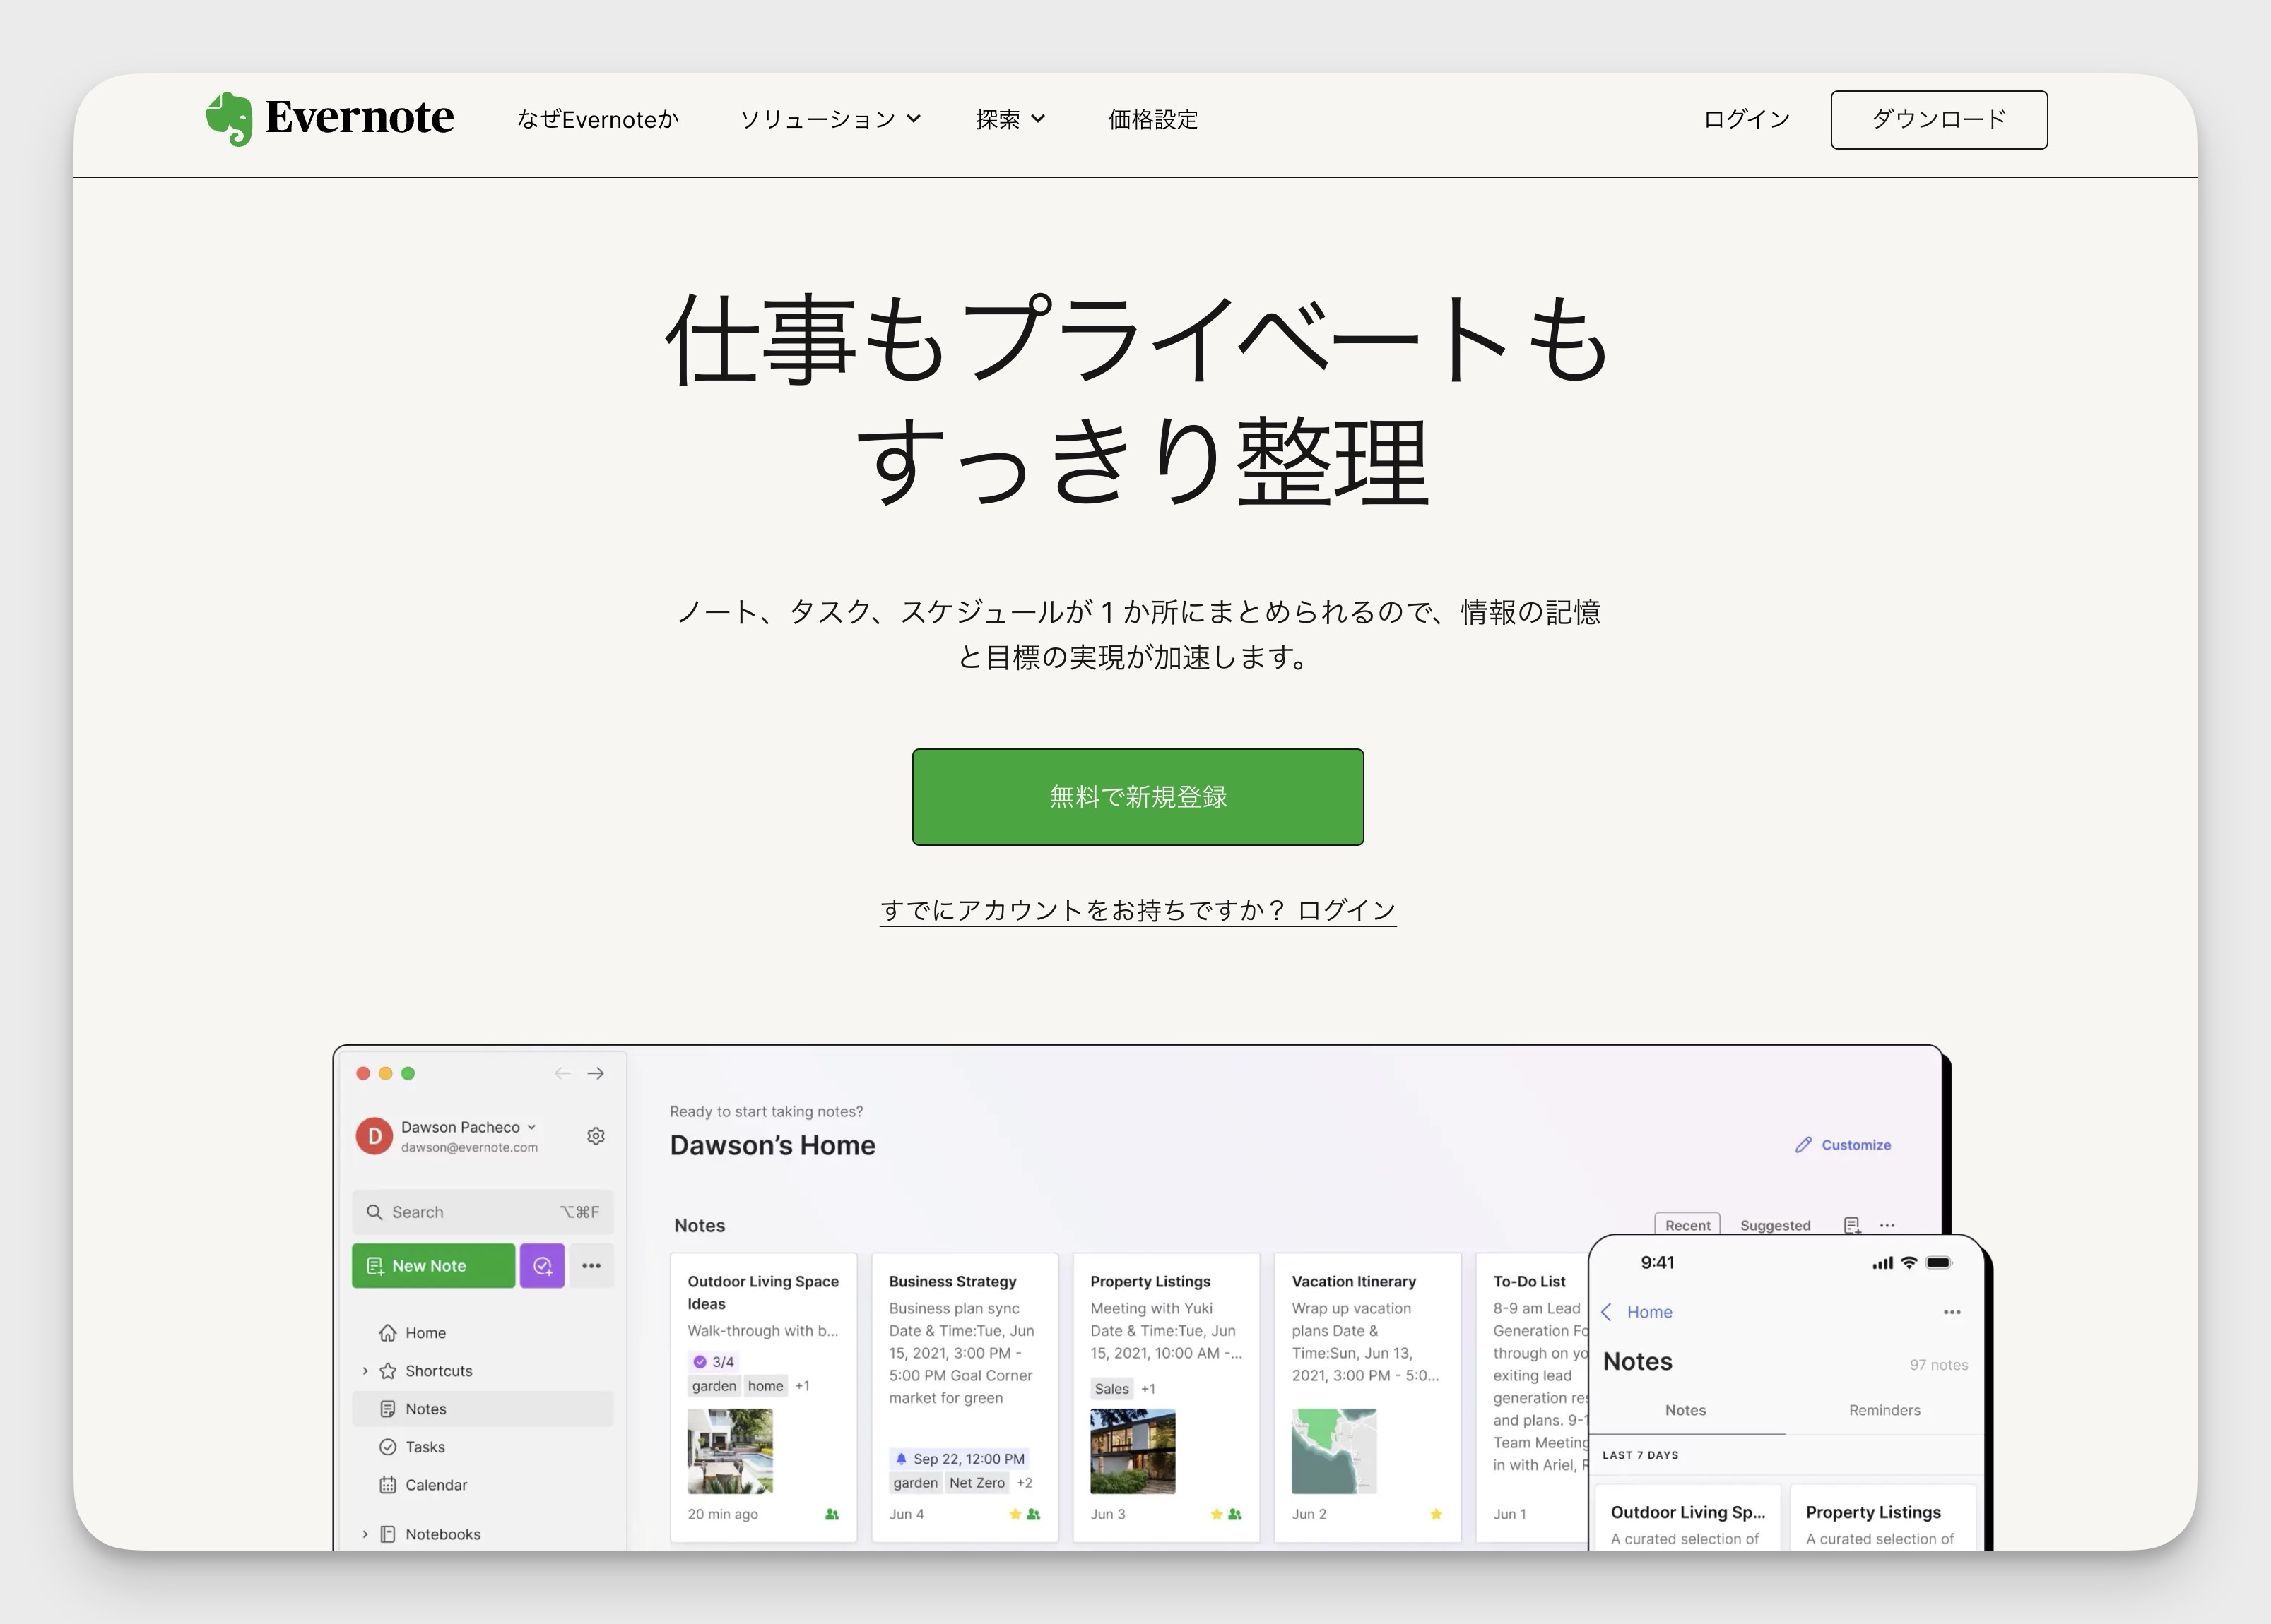The image size is (2271, 1624).
Task: Click the Sales tag
Action: click(1111, 1388)
